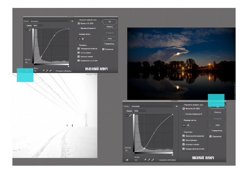Image resolution: width=248 pixels, height=186 pixels.
Task: Toggle Базовую линию checkbox in ВЫСОКИЙ КЛЮЧ dialog
Action: [x=79, y=56]
